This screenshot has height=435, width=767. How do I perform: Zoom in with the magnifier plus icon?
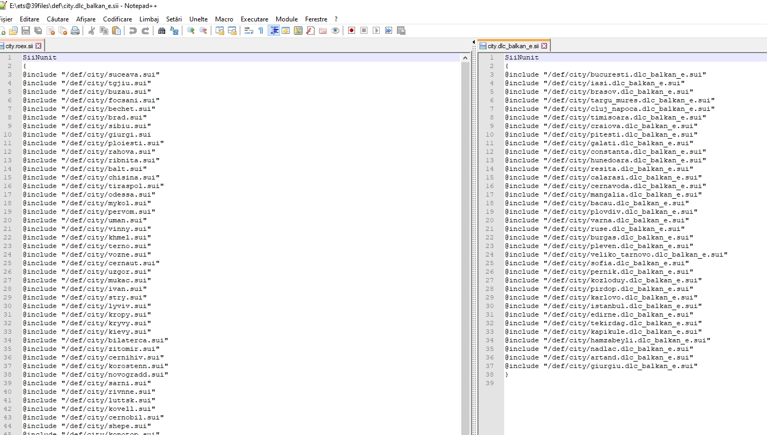[190, 31]
